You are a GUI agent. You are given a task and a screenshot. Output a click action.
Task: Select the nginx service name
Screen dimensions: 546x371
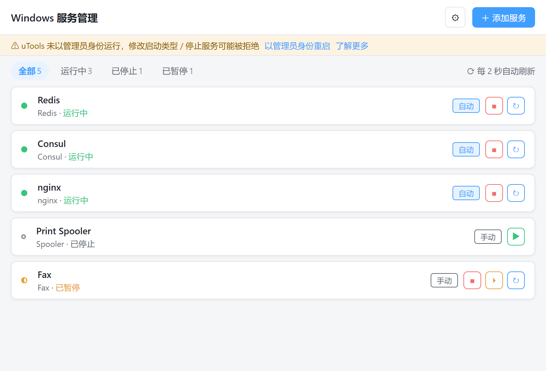[x=49, y=188]
